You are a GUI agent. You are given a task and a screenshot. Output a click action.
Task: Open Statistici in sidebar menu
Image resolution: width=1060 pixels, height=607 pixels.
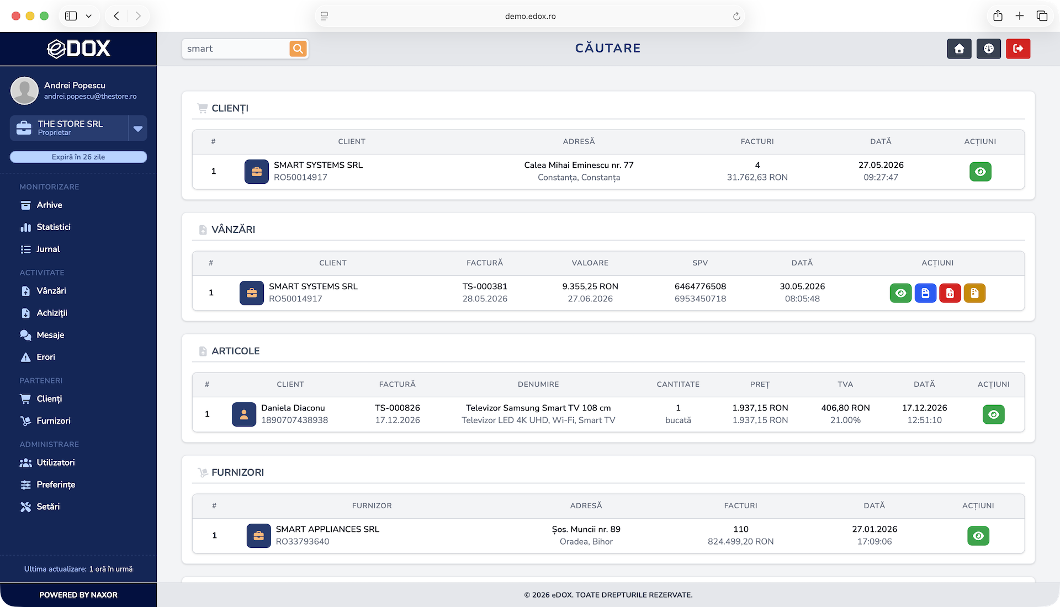(53, 227)
